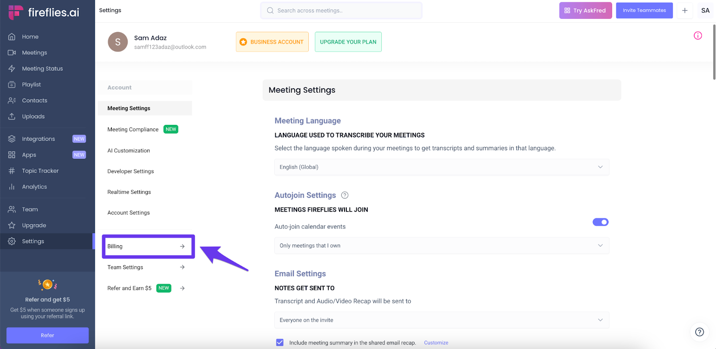The image size is (716, 349).
Task: Expand the English (Global) language dropdown
Action: (442, 167)
